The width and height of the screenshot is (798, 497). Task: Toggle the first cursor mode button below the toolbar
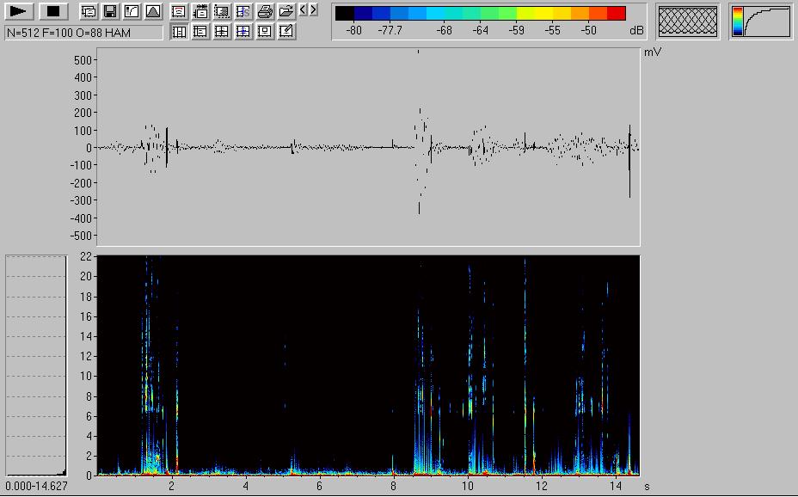pos(179,32)
